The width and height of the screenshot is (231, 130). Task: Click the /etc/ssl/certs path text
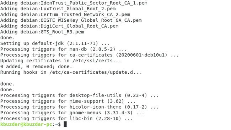pos(92,61)
